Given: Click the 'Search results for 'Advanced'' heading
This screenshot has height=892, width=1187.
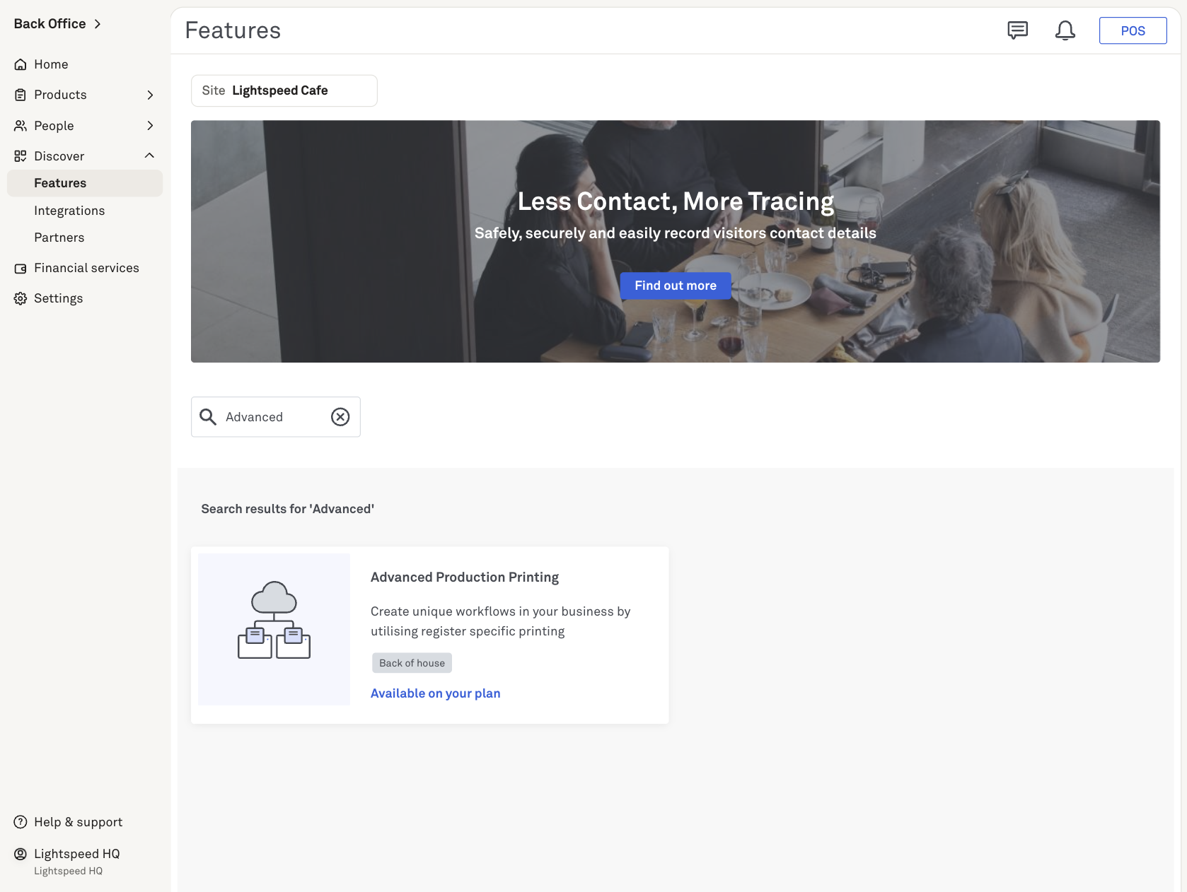Looking at the screenshot, I should point(287,509).
